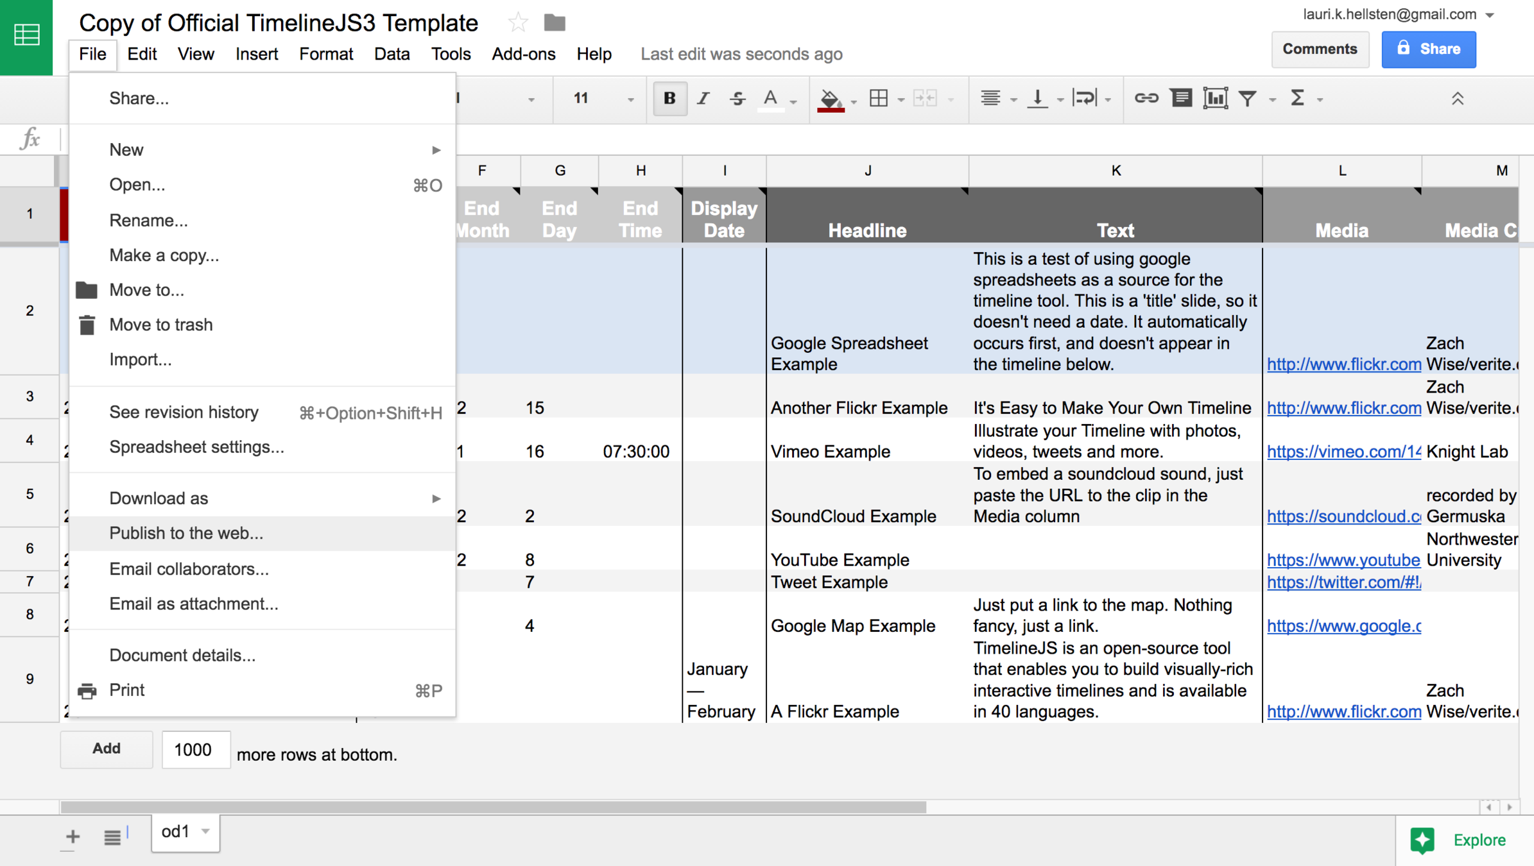Click the 1000 rows input field
The height and width of the screenshot is (866, 1534).
pyautogui.click(x=195, y=749)
